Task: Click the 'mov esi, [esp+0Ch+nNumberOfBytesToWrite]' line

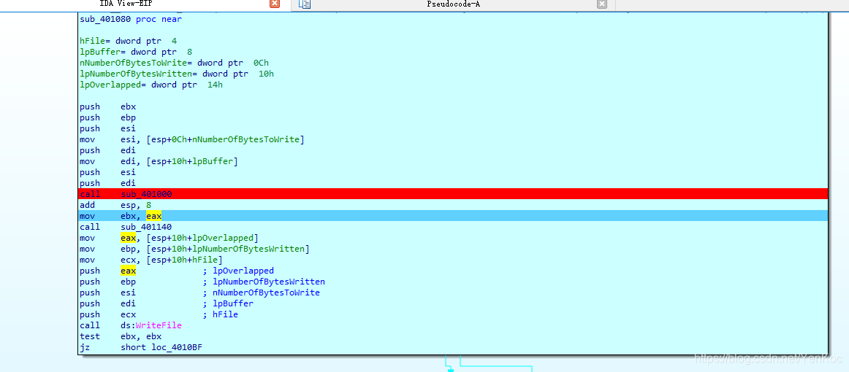Action: 191,139
